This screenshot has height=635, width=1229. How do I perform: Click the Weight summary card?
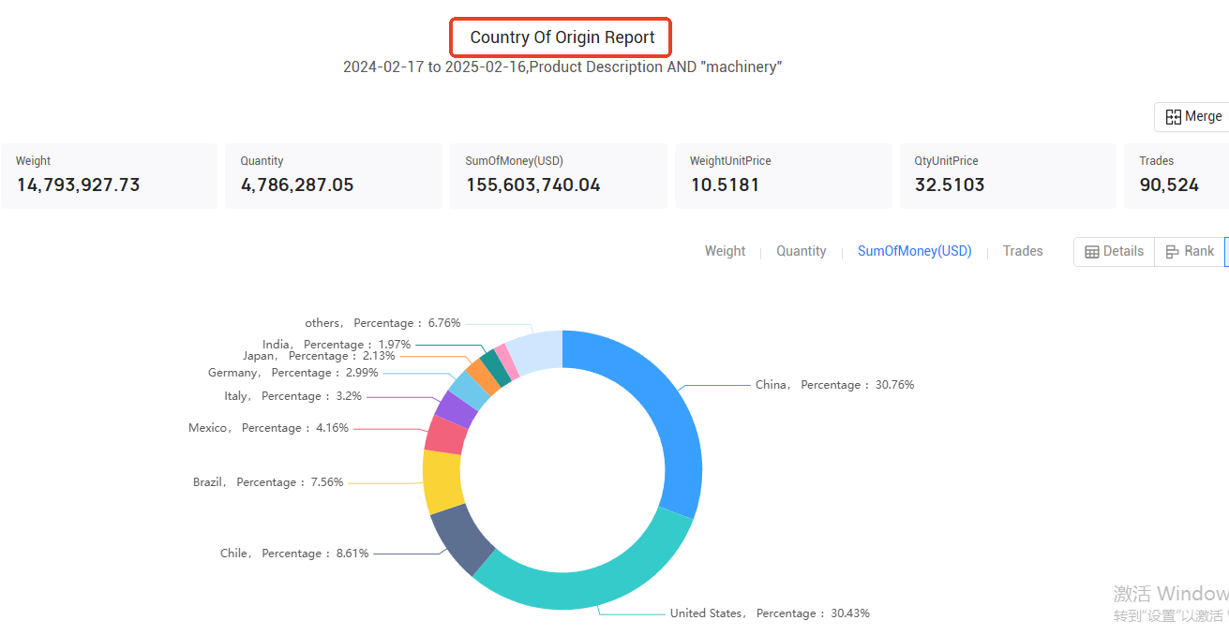[x=110, y=176]
